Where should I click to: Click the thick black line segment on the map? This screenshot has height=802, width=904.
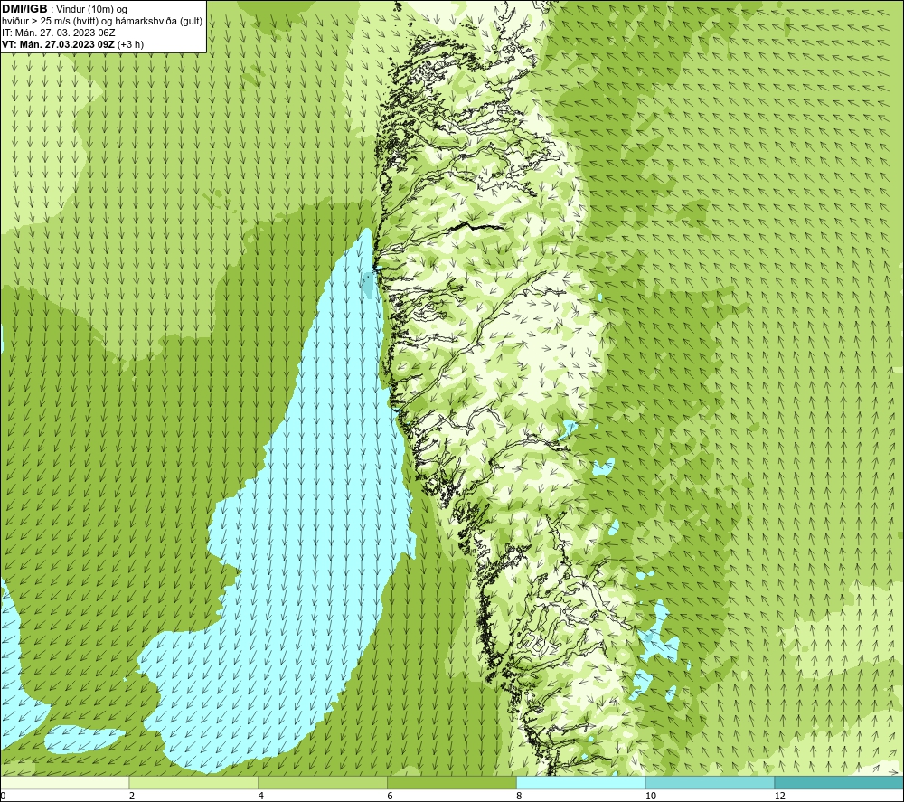(x=476, y=226)
